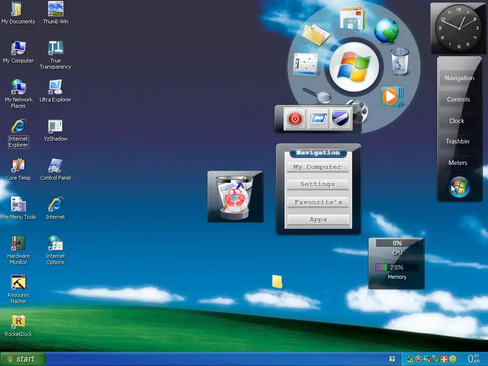
Task: Open Favourite's in navigation widget
Action: tap(318, 202)
